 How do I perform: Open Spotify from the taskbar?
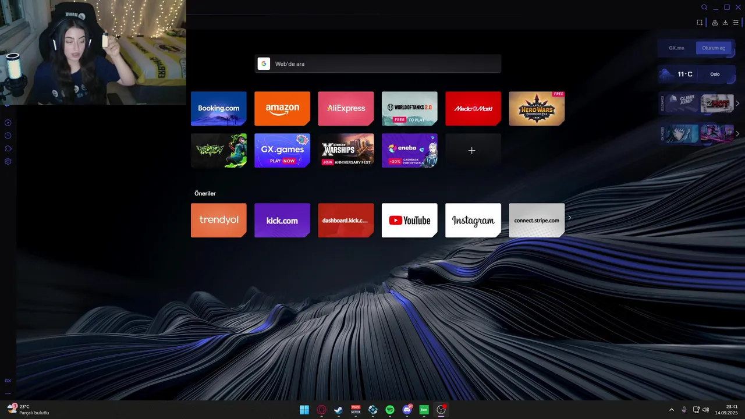coord(390,410)
